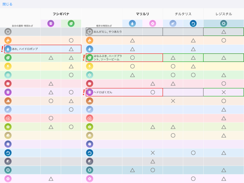Click Fighting type icon in opponent-moves column

tap(90, 84)
